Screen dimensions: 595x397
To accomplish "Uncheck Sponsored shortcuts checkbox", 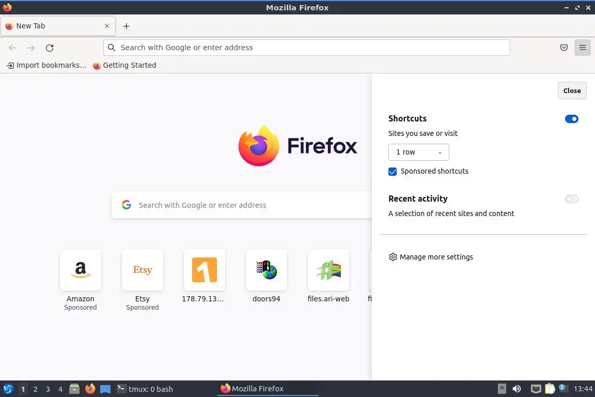I will [393, 172].
